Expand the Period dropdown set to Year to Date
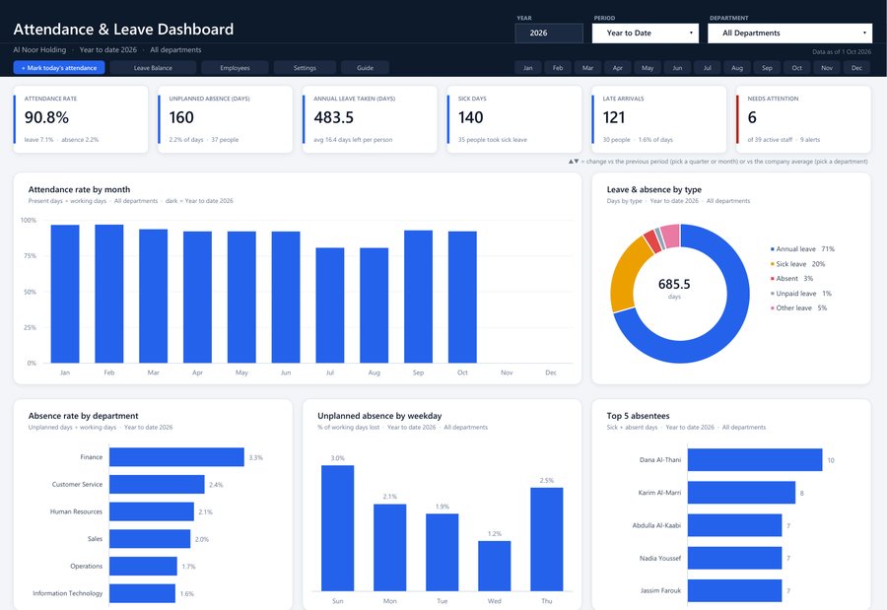Image resolution: width=887 pixels, height=610 pixels. 646,33
